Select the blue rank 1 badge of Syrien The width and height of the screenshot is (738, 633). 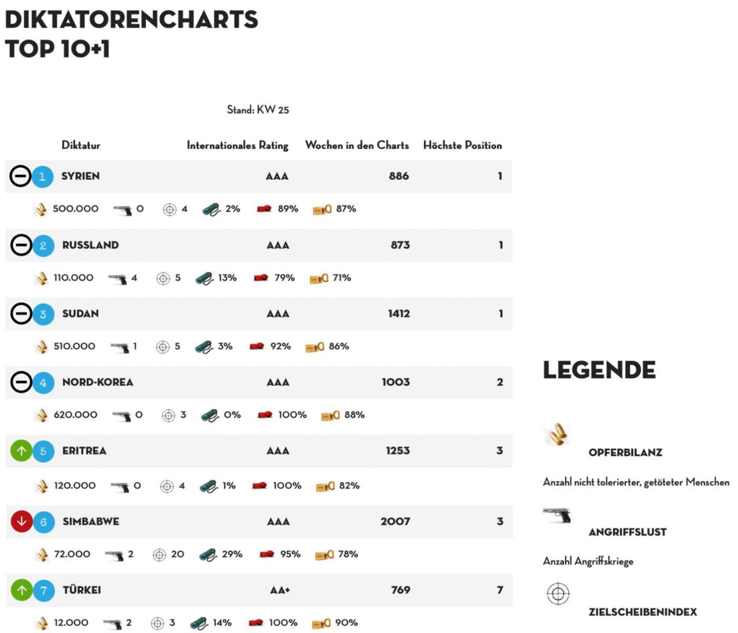pos(42,177)
